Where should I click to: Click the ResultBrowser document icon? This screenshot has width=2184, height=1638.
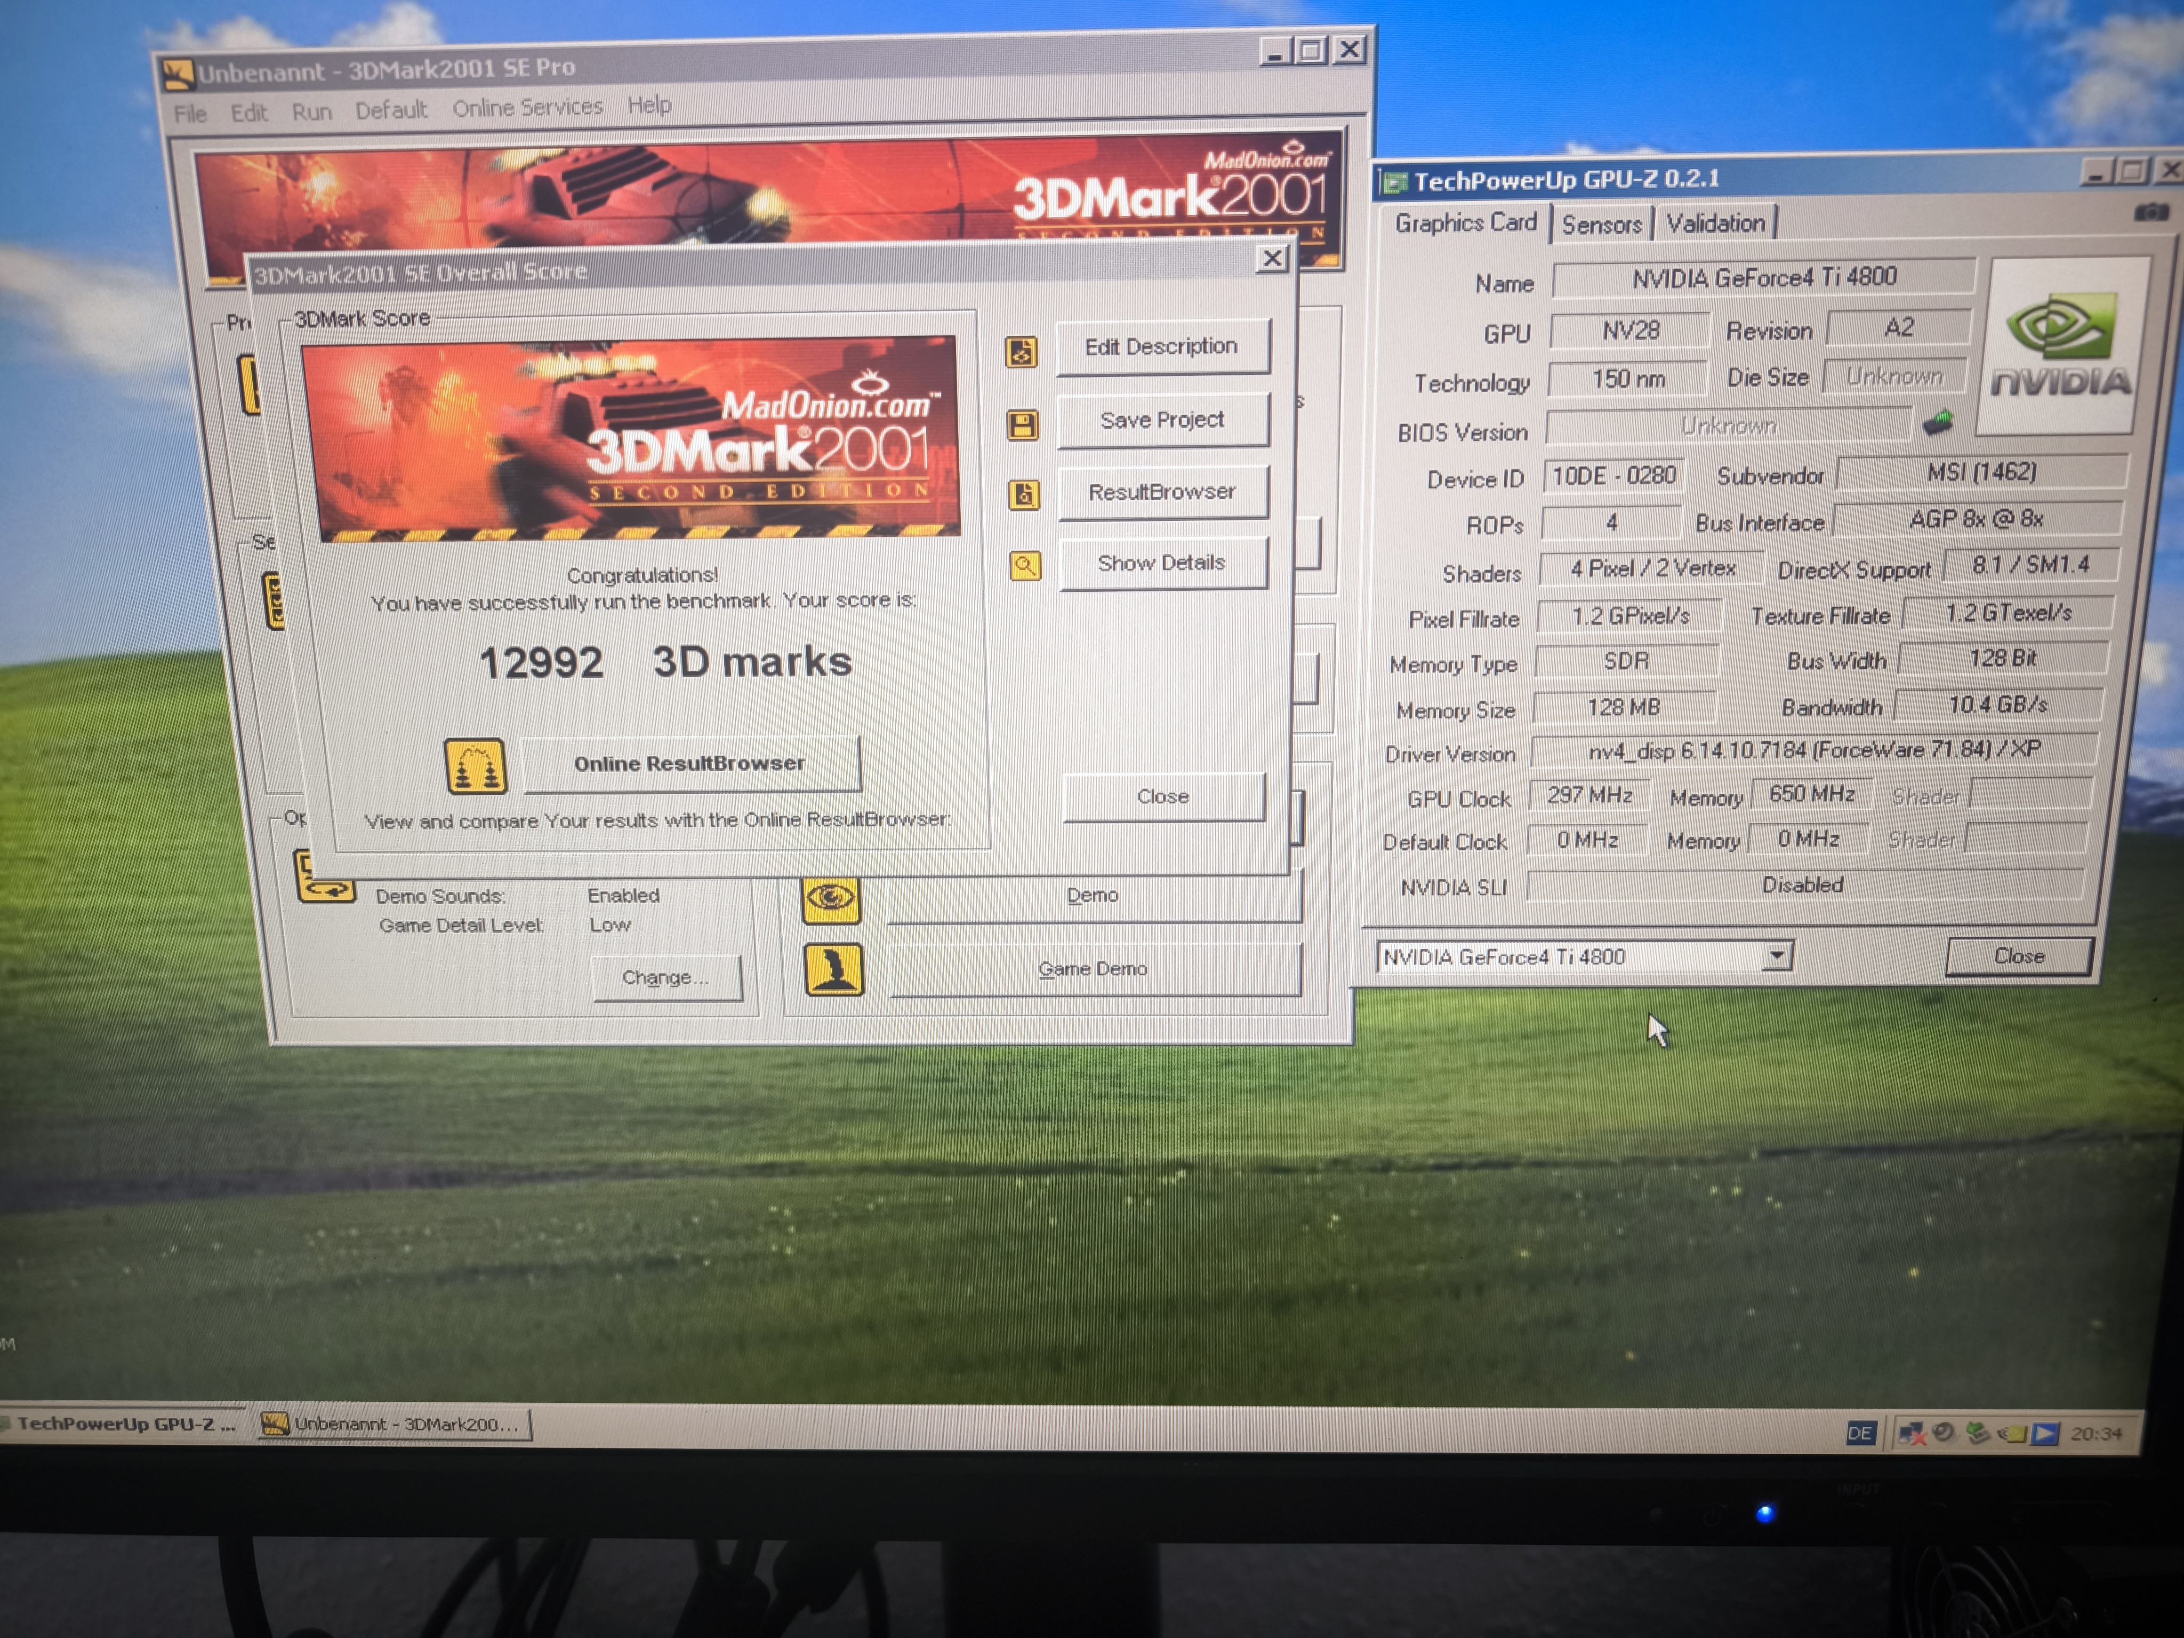[x=1024, y=495]
